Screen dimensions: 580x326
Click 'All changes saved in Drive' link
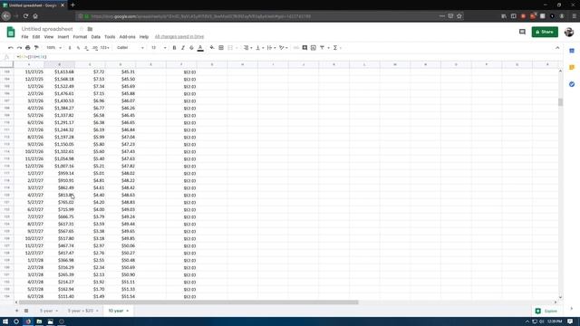179,36
